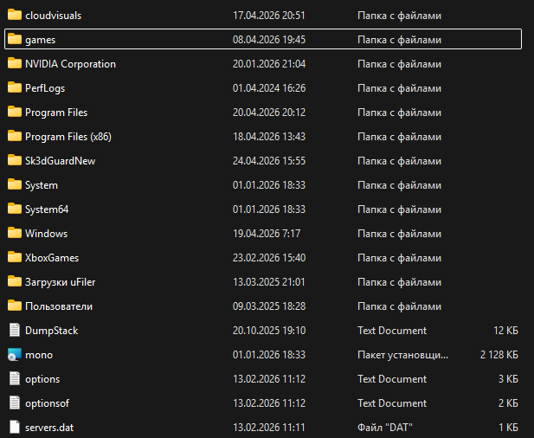Click the Загрузки uFiler folder
This screenshot has height=438, width=534.
point(60,282)
